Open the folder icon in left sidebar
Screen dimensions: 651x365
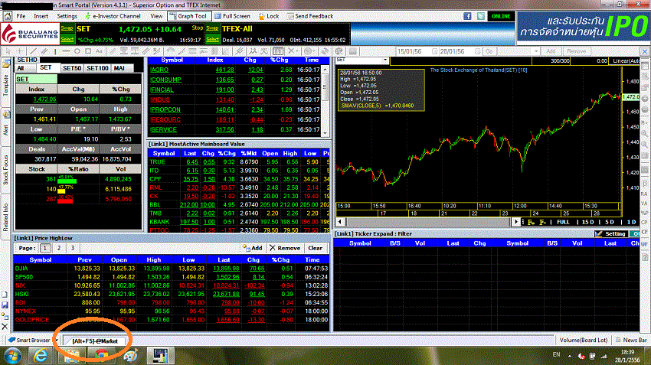[6, 64]
